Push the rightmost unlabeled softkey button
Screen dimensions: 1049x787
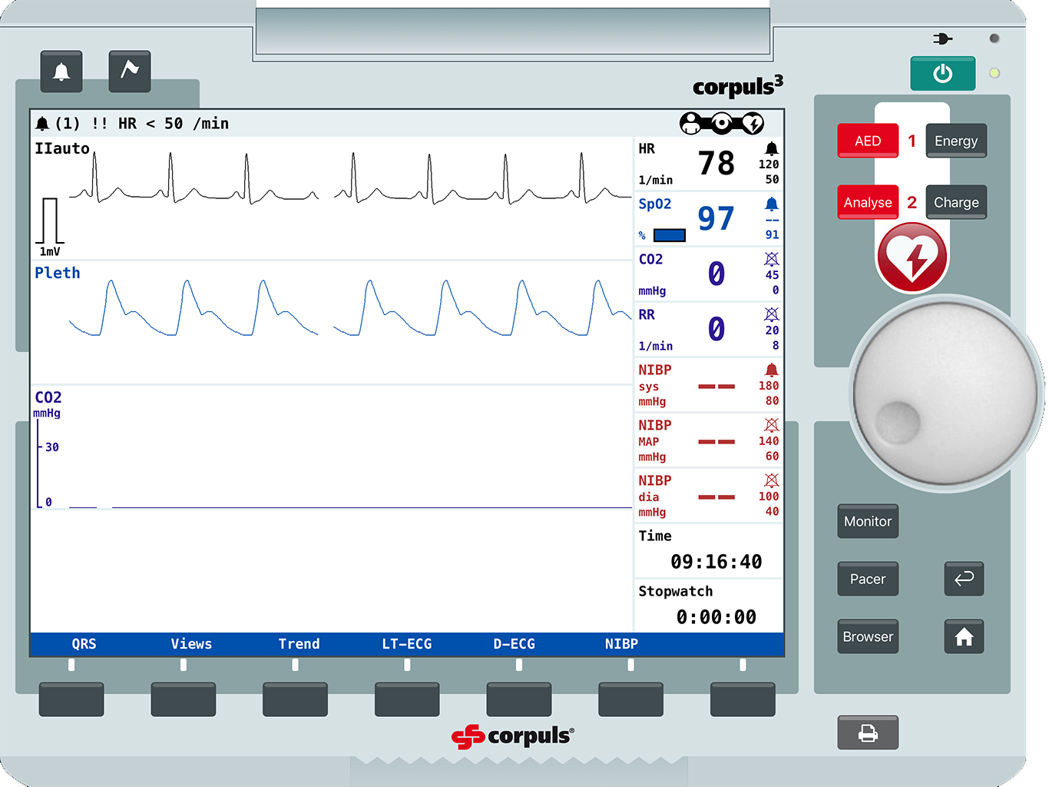coord(743,699)
